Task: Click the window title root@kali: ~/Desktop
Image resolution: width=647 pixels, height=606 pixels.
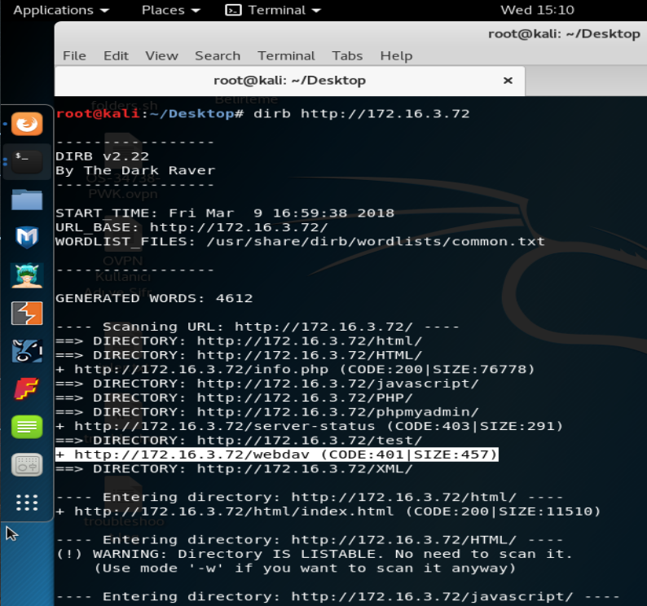Action: click(x=564, y=34)
